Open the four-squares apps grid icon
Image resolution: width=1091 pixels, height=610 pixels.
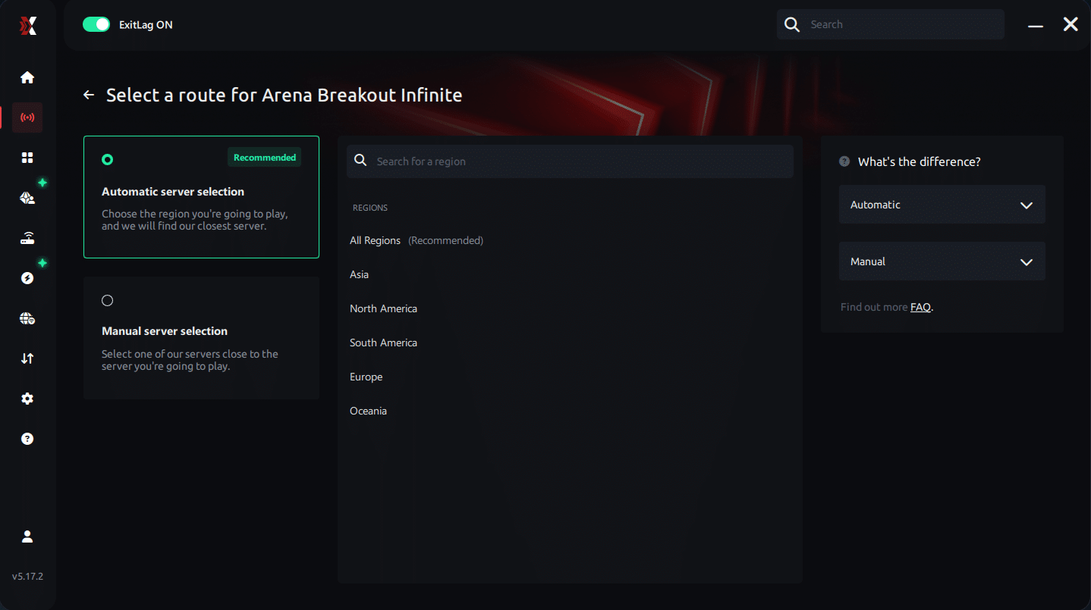click(x=27, y=158)
